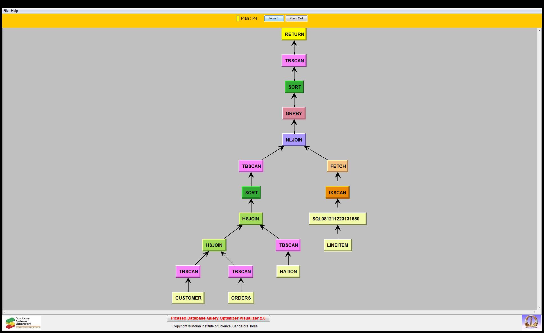The width and height of the screenshot is (544, 333).
Task: Click the Database Systems Laboratory logo
Action: pyautogui.click(x=22, y=323)
